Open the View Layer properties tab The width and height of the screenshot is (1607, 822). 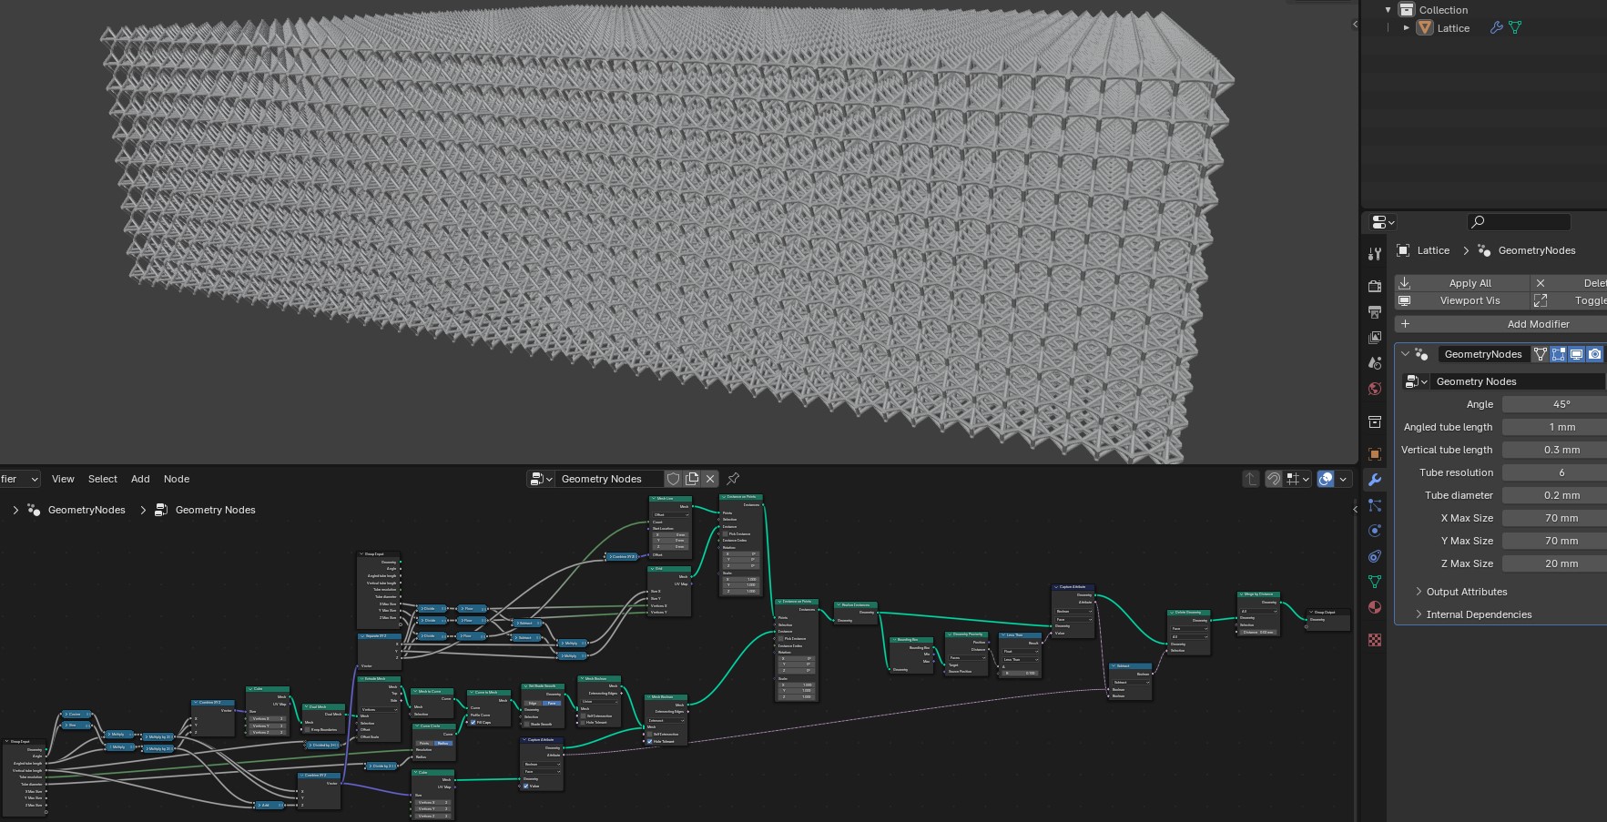(1375, 337)
